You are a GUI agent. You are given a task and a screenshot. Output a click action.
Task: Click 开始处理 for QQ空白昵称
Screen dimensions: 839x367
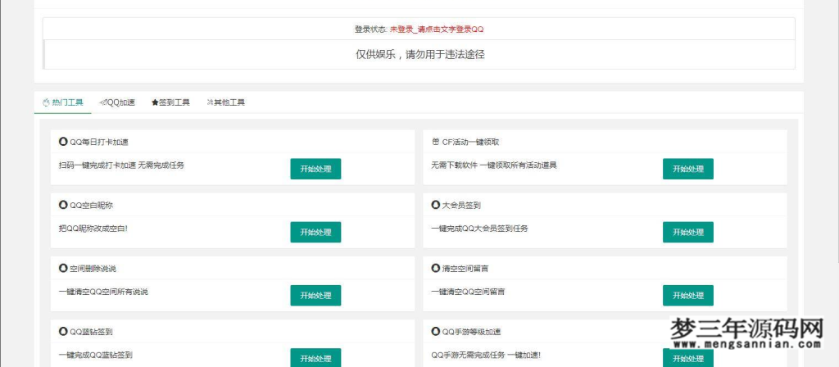pyautogui.click(x=315, y=232)
